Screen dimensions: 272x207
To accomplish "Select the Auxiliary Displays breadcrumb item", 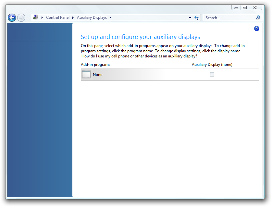I will (x=92, y=18).
